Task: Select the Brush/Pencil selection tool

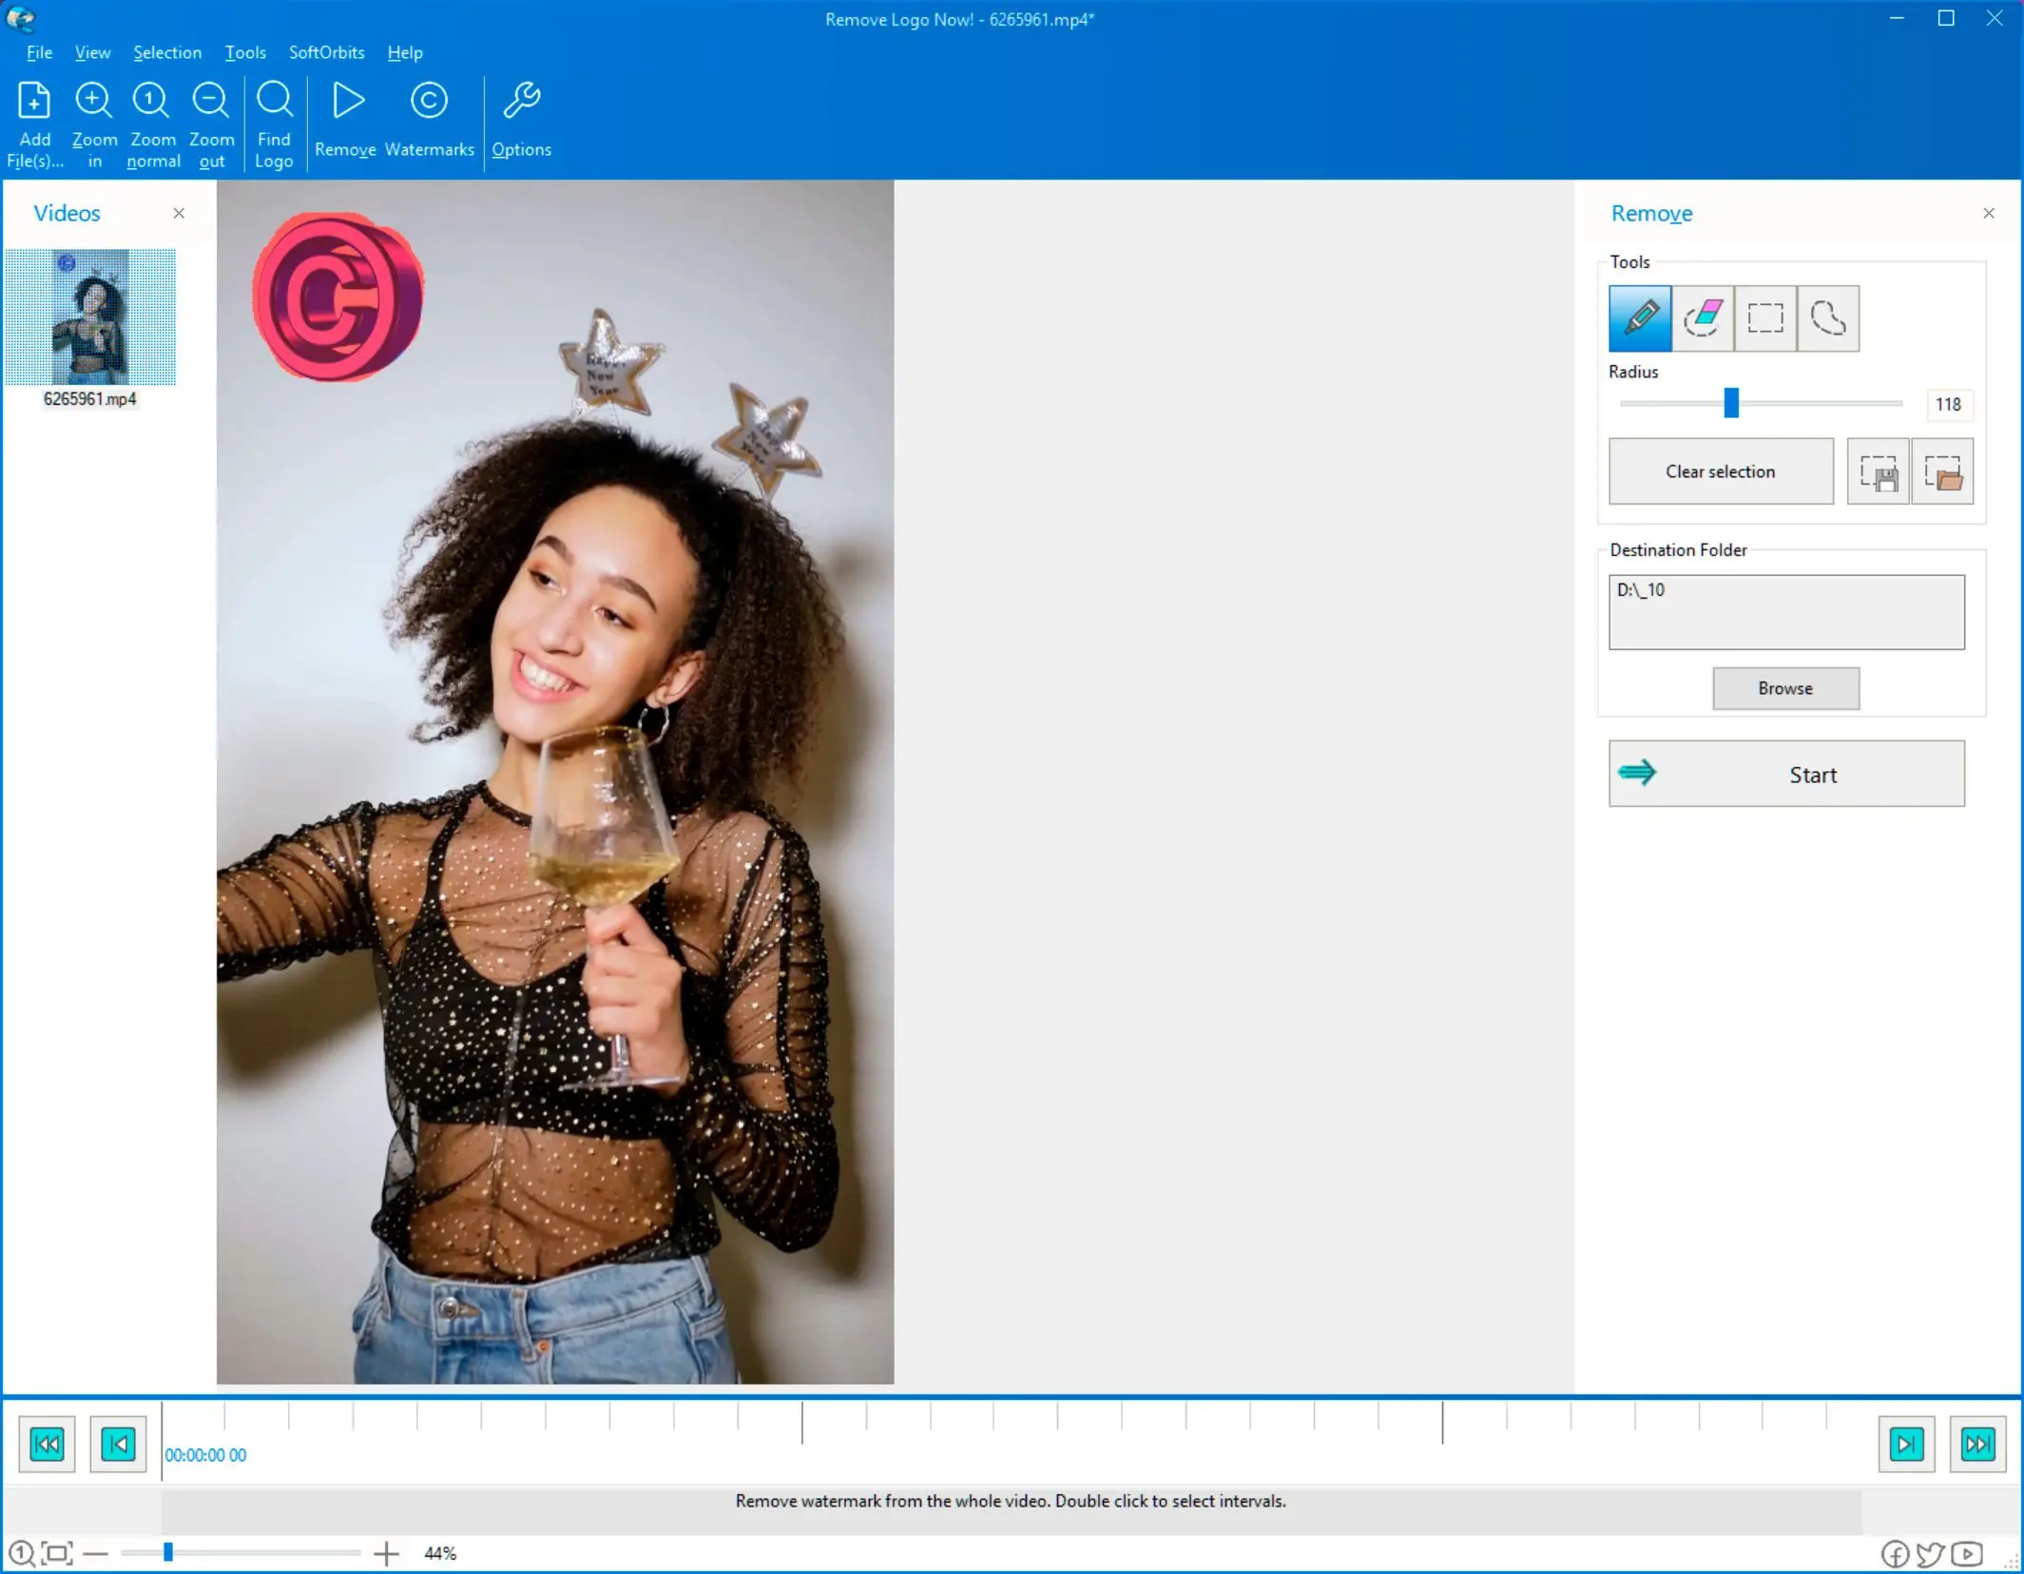Action: (1640, 317)
